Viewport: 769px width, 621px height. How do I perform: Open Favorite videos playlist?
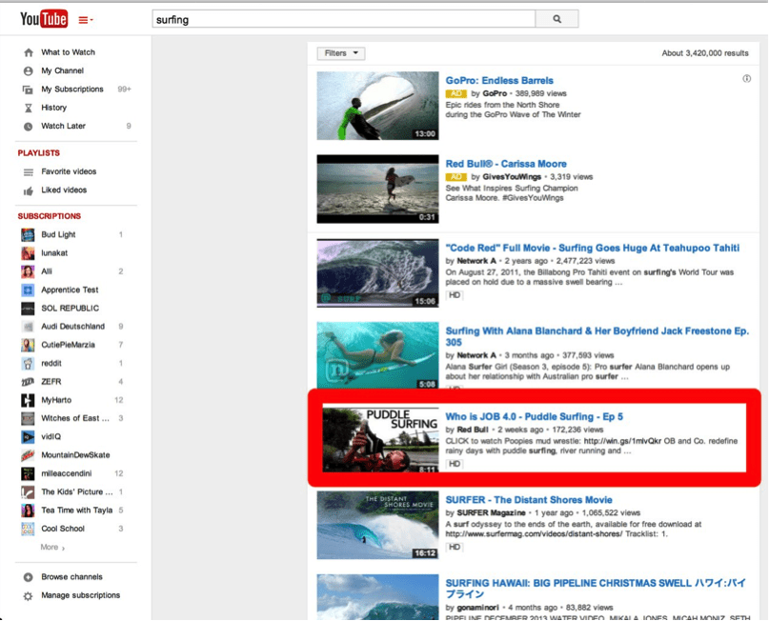(69, 171)
